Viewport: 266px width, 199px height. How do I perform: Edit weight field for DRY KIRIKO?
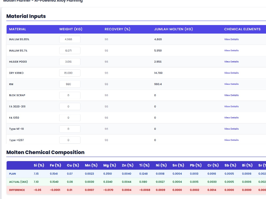70,73
